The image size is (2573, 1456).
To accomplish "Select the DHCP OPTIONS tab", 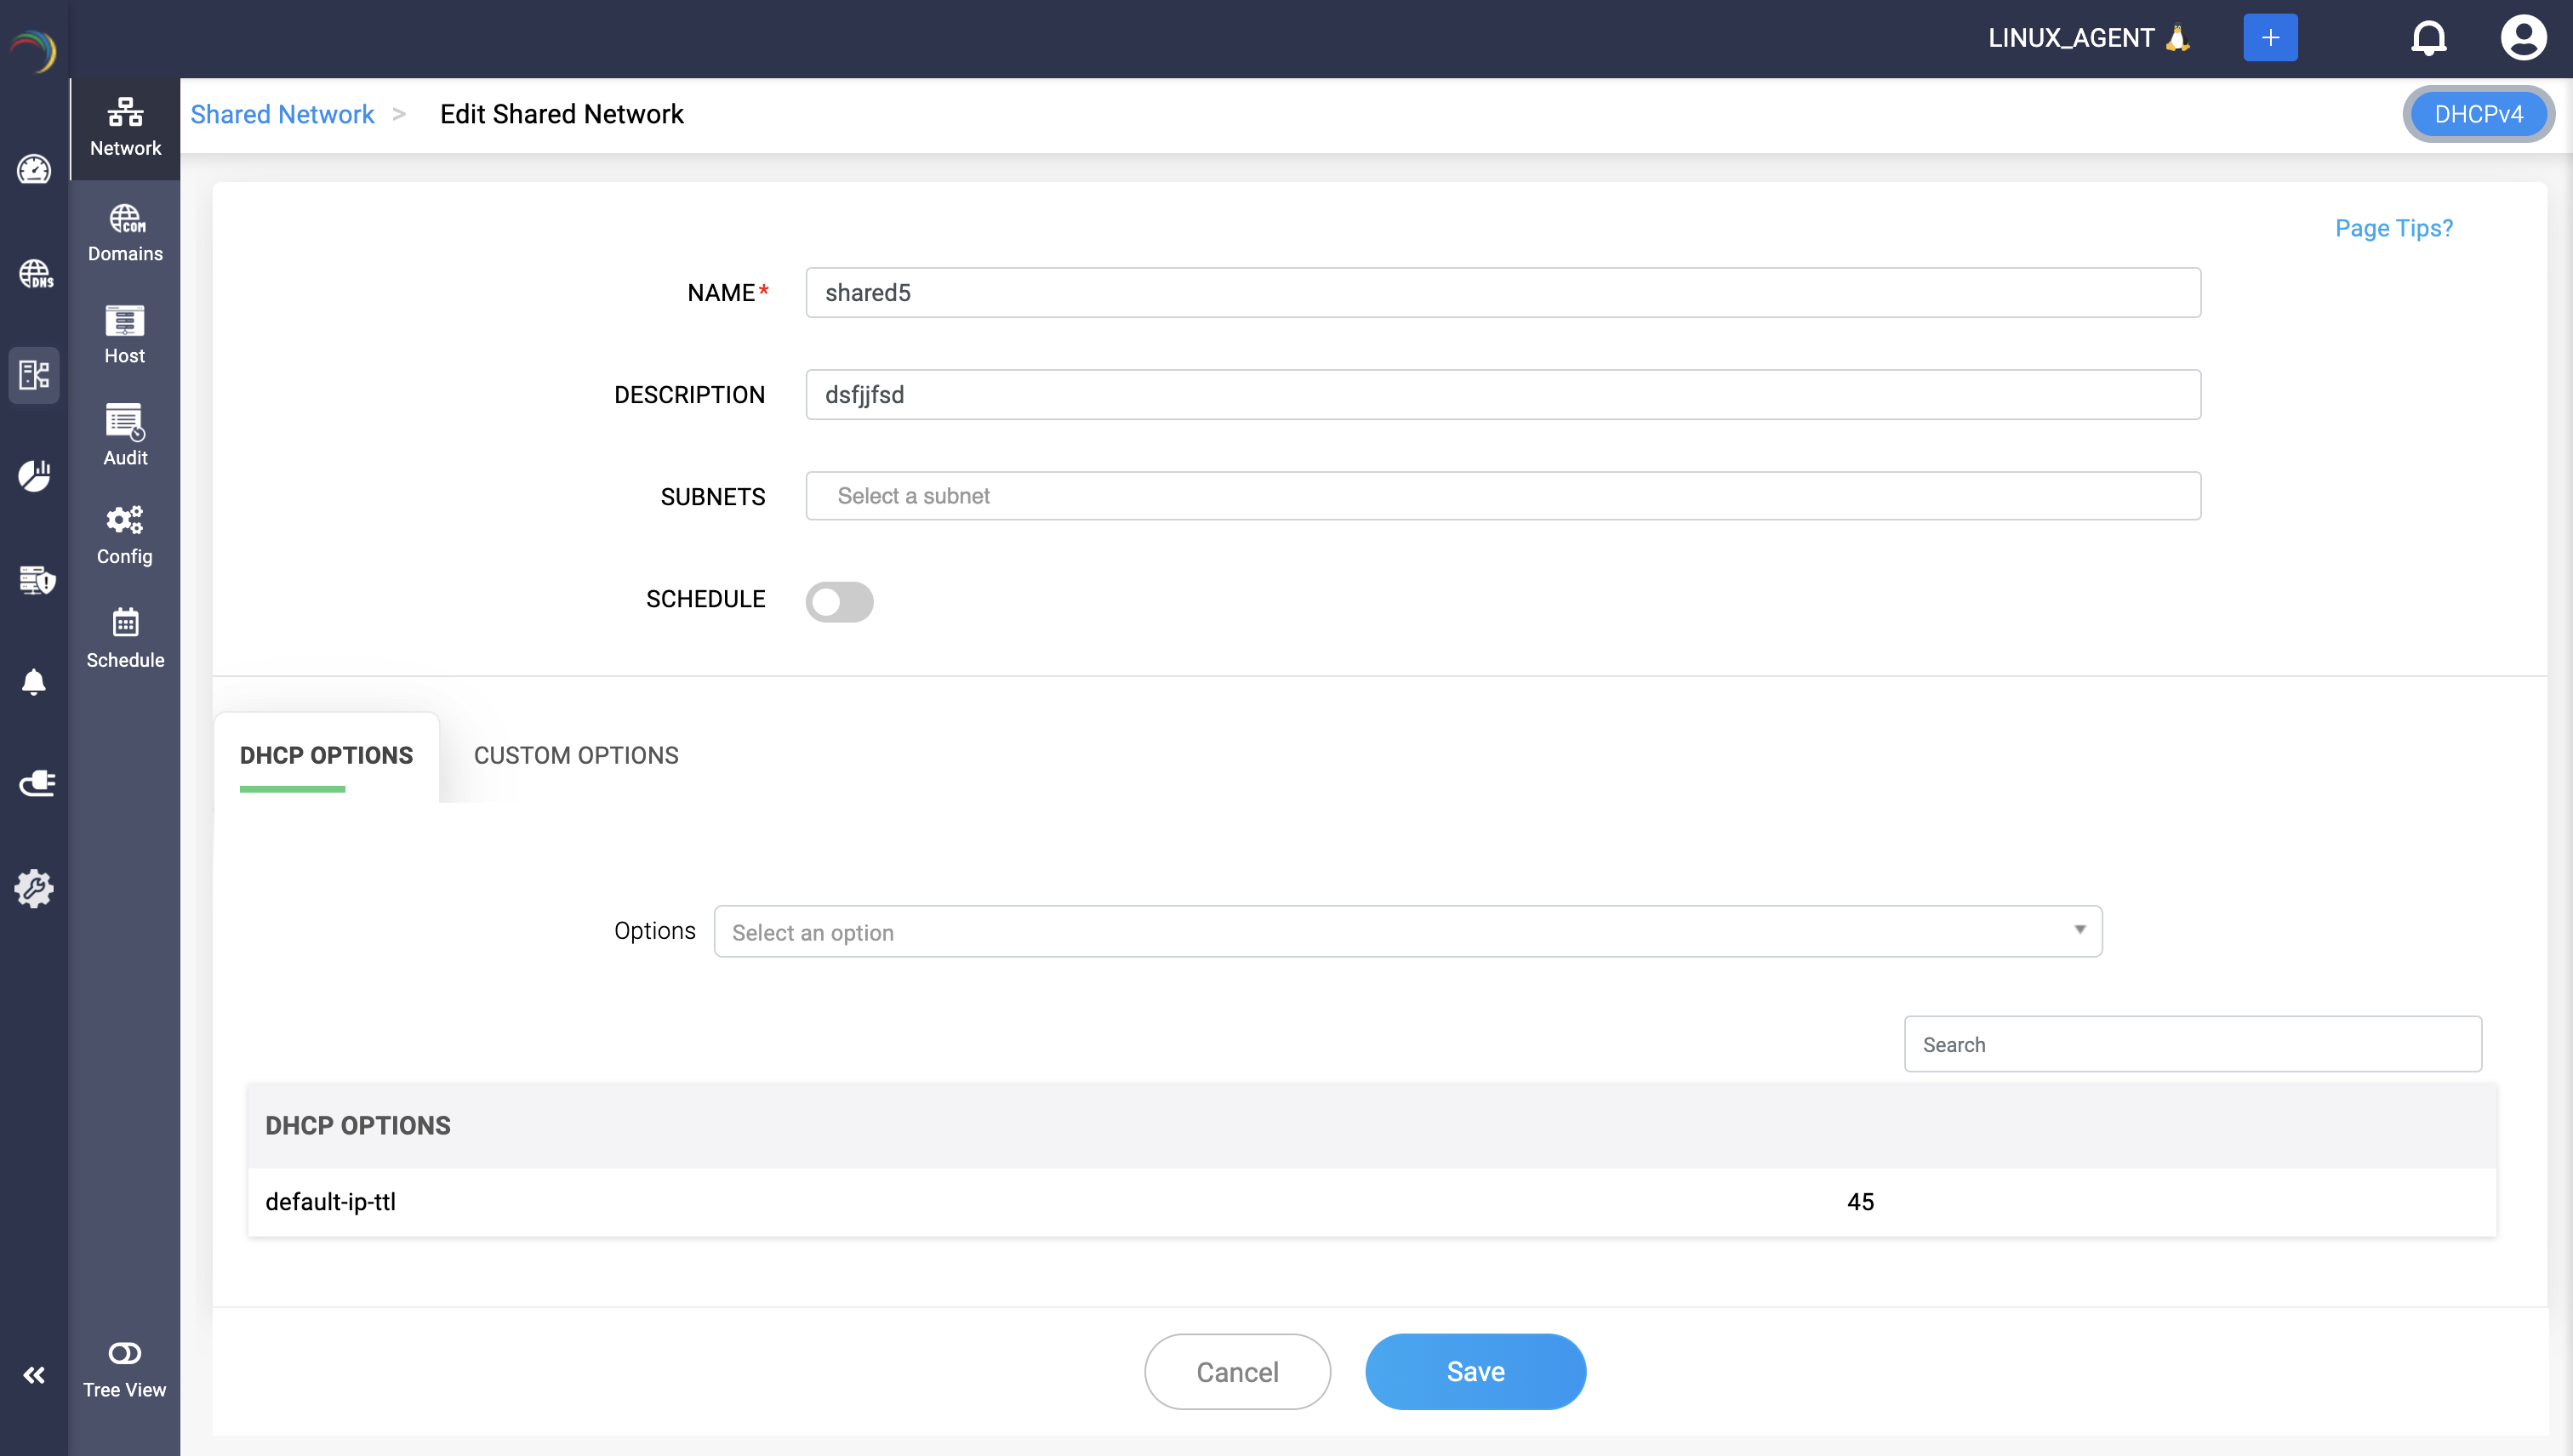I will 326,755.
